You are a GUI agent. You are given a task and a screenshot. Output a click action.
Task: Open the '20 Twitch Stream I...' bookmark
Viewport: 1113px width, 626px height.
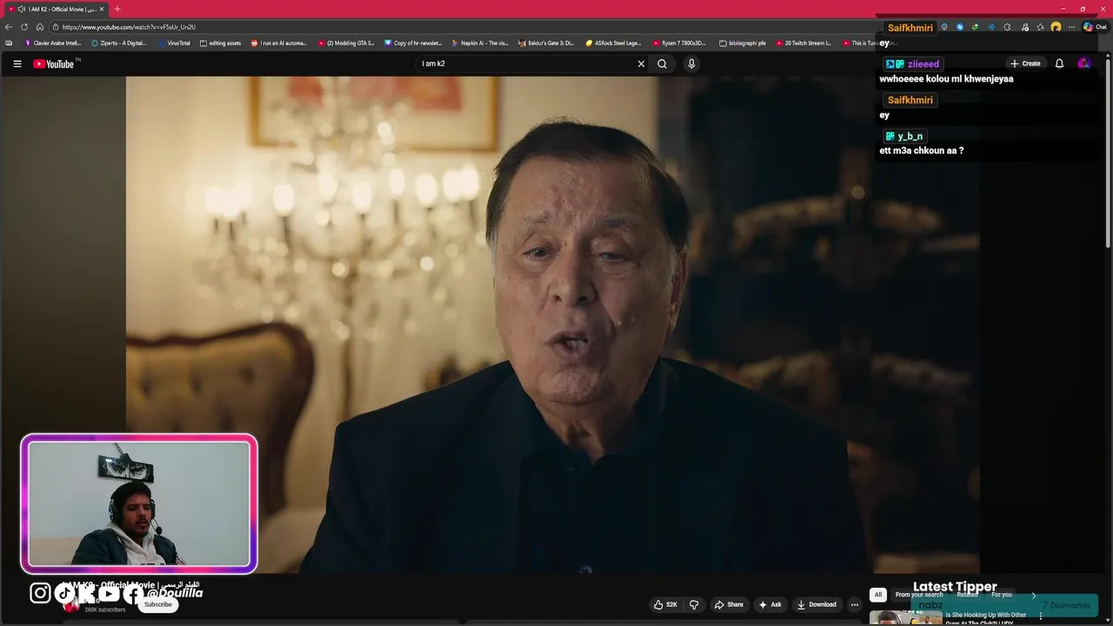click(803, 43)
